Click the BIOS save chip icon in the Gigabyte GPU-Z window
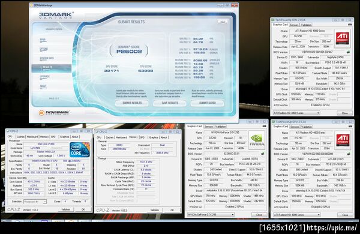This screenshot has width=360, height=234. (348, 52)
